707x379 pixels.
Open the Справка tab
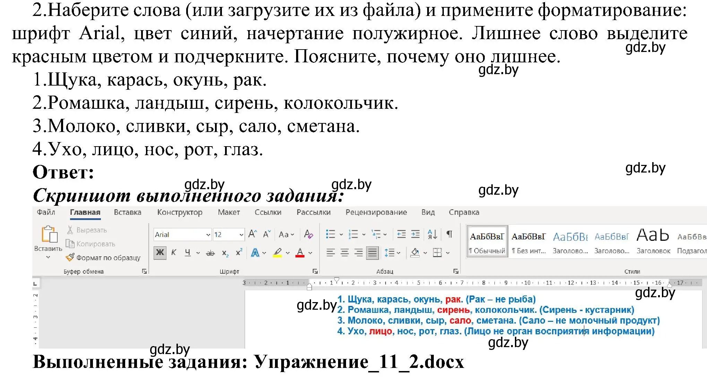click(x=464, y=212)
